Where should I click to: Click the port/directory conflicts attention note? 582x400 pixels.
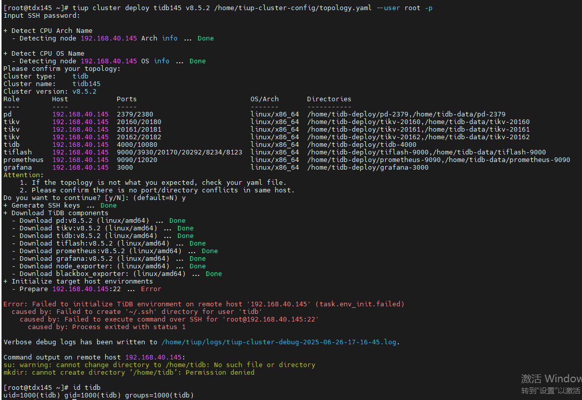157,190
